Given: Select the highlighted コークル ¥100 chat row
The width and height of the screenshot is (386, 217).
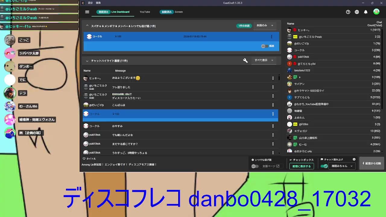Looking at the screenshot, I should [x=180, y=115].
